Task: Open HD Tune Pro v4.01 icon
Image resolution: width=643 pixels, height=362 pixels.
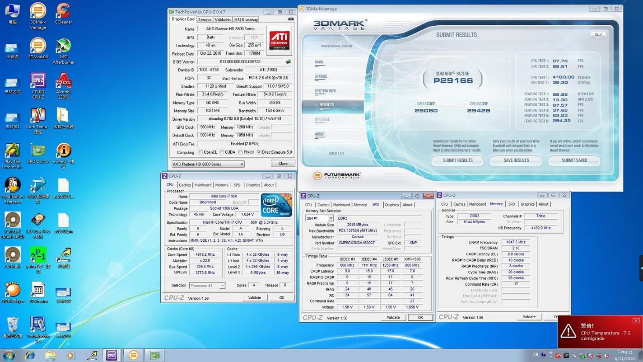Action: (38, 225)
